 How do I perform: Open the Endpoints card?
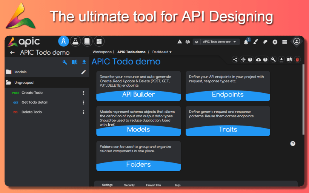(x=228, y=86)
